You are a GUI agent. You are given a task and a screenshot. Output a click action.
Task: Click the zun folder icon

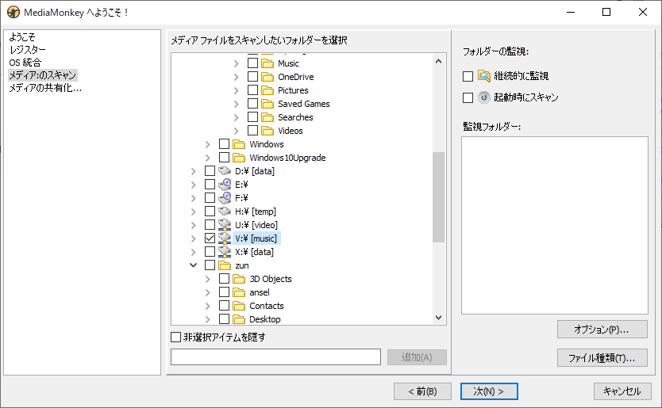[225, 265]
